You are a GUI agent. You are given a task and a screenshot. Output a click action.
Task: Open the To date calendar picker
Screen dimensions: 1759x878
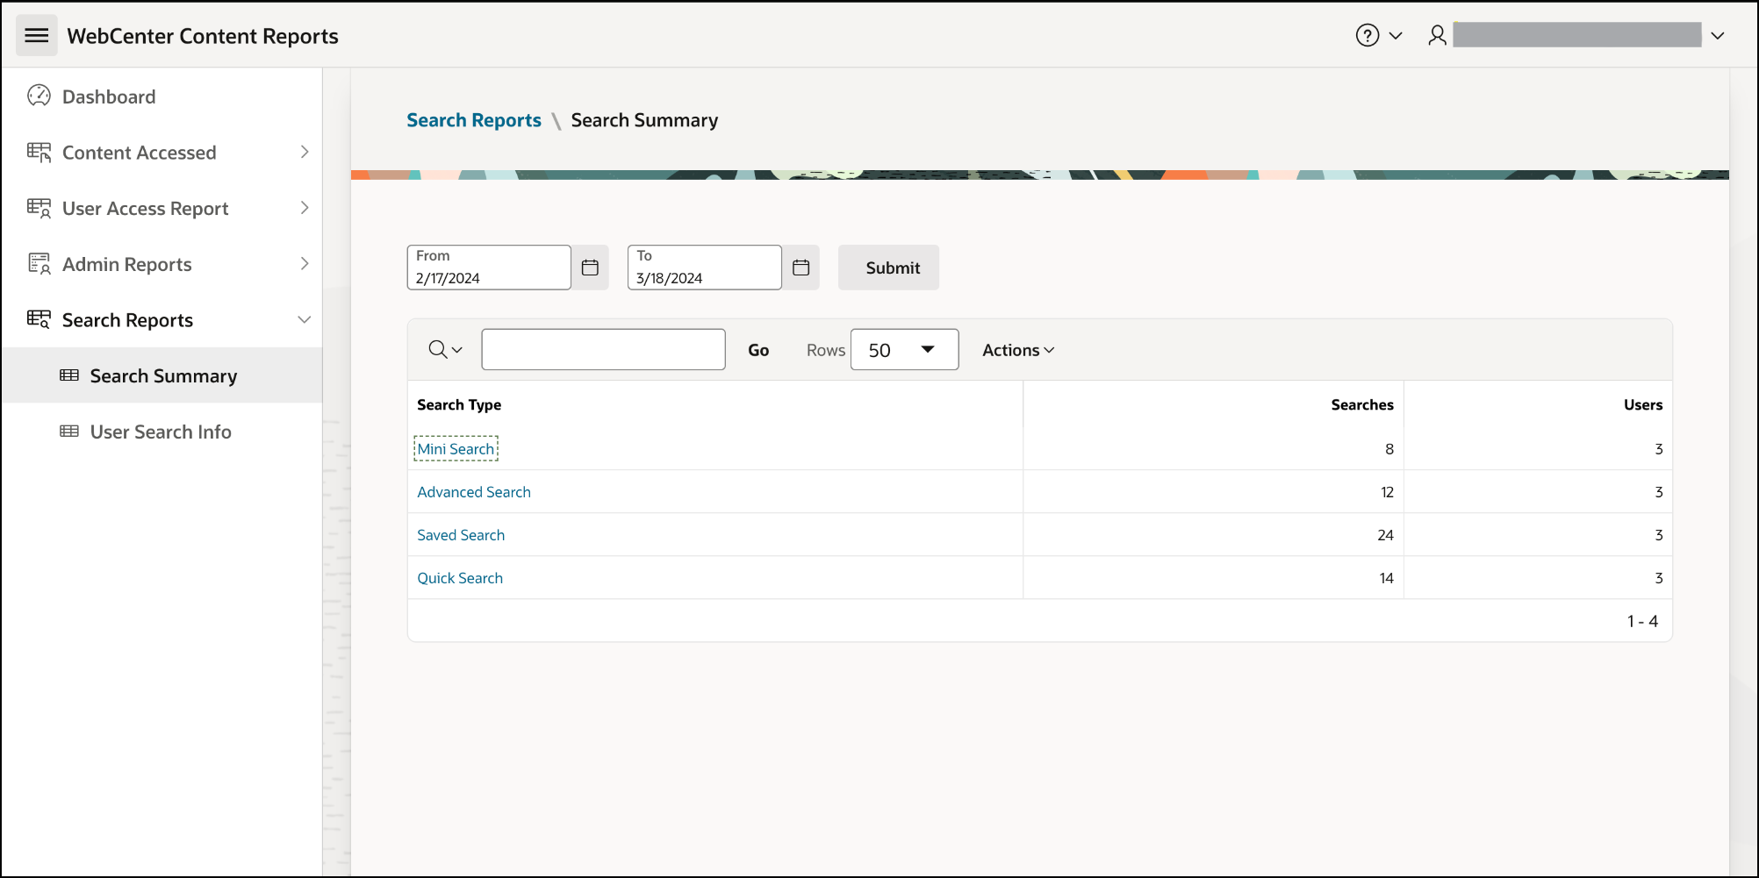point(801,268)
